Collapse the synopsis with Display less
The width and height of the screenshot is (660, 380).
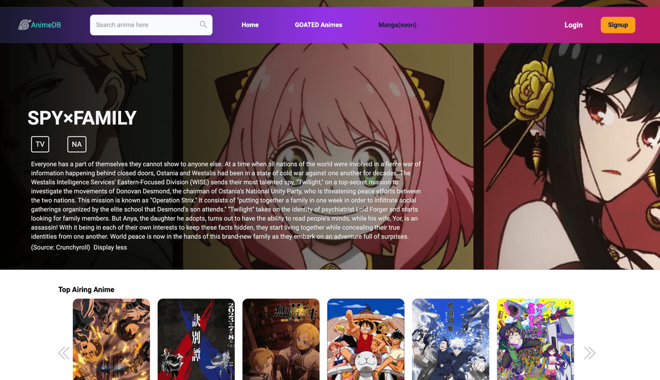click(x=110, y=247)
